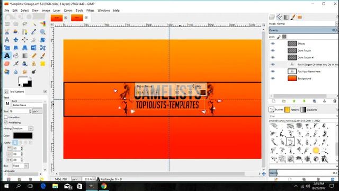Open the Colors menu
The height and width of the screenshot is (191, 339).
click(68, 11)
